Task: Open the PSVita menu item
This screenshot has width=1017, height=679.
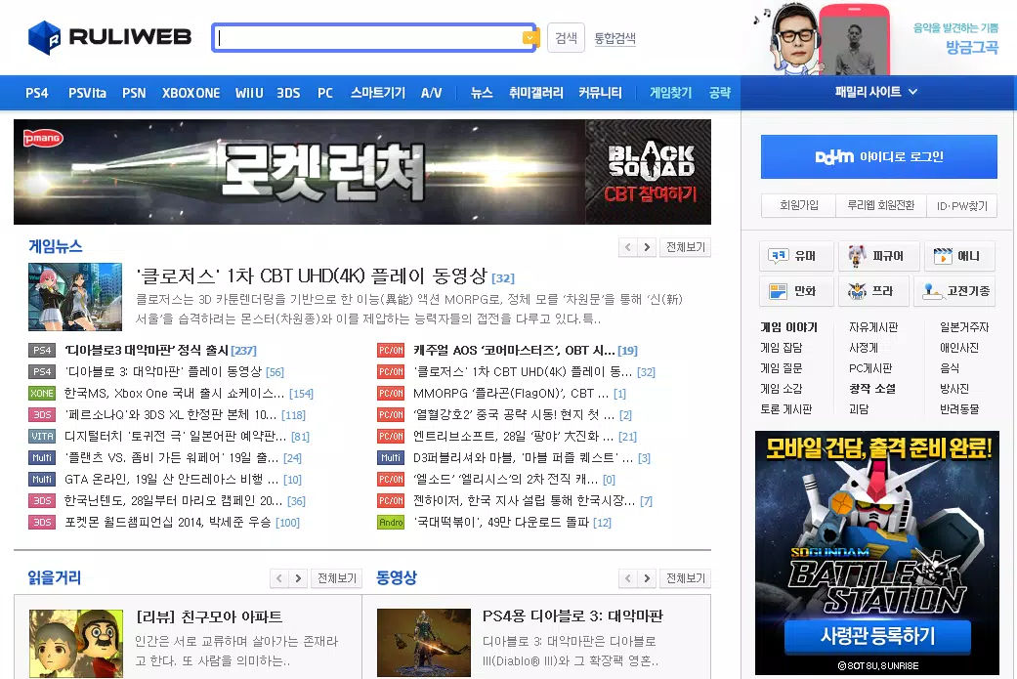Action: tap(87, 93)
